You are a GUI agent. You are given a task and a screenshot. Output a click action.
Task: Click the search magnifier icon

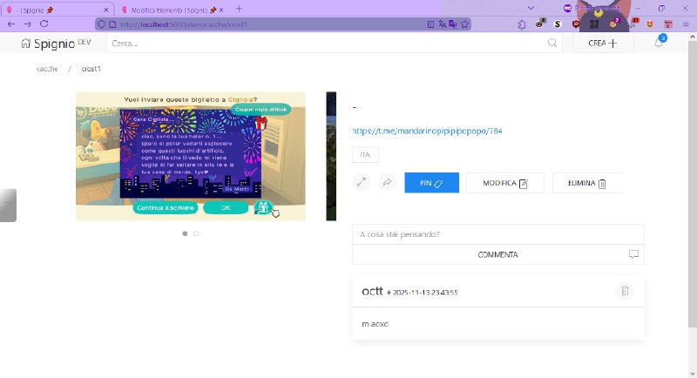[x=552, y=43]
